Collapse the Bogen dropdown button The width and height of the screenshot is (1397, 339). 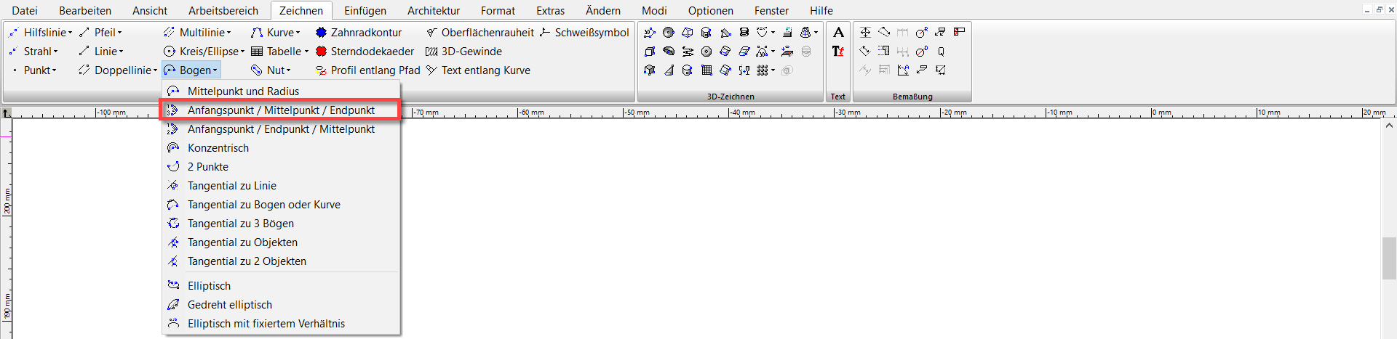coord(191,70)
